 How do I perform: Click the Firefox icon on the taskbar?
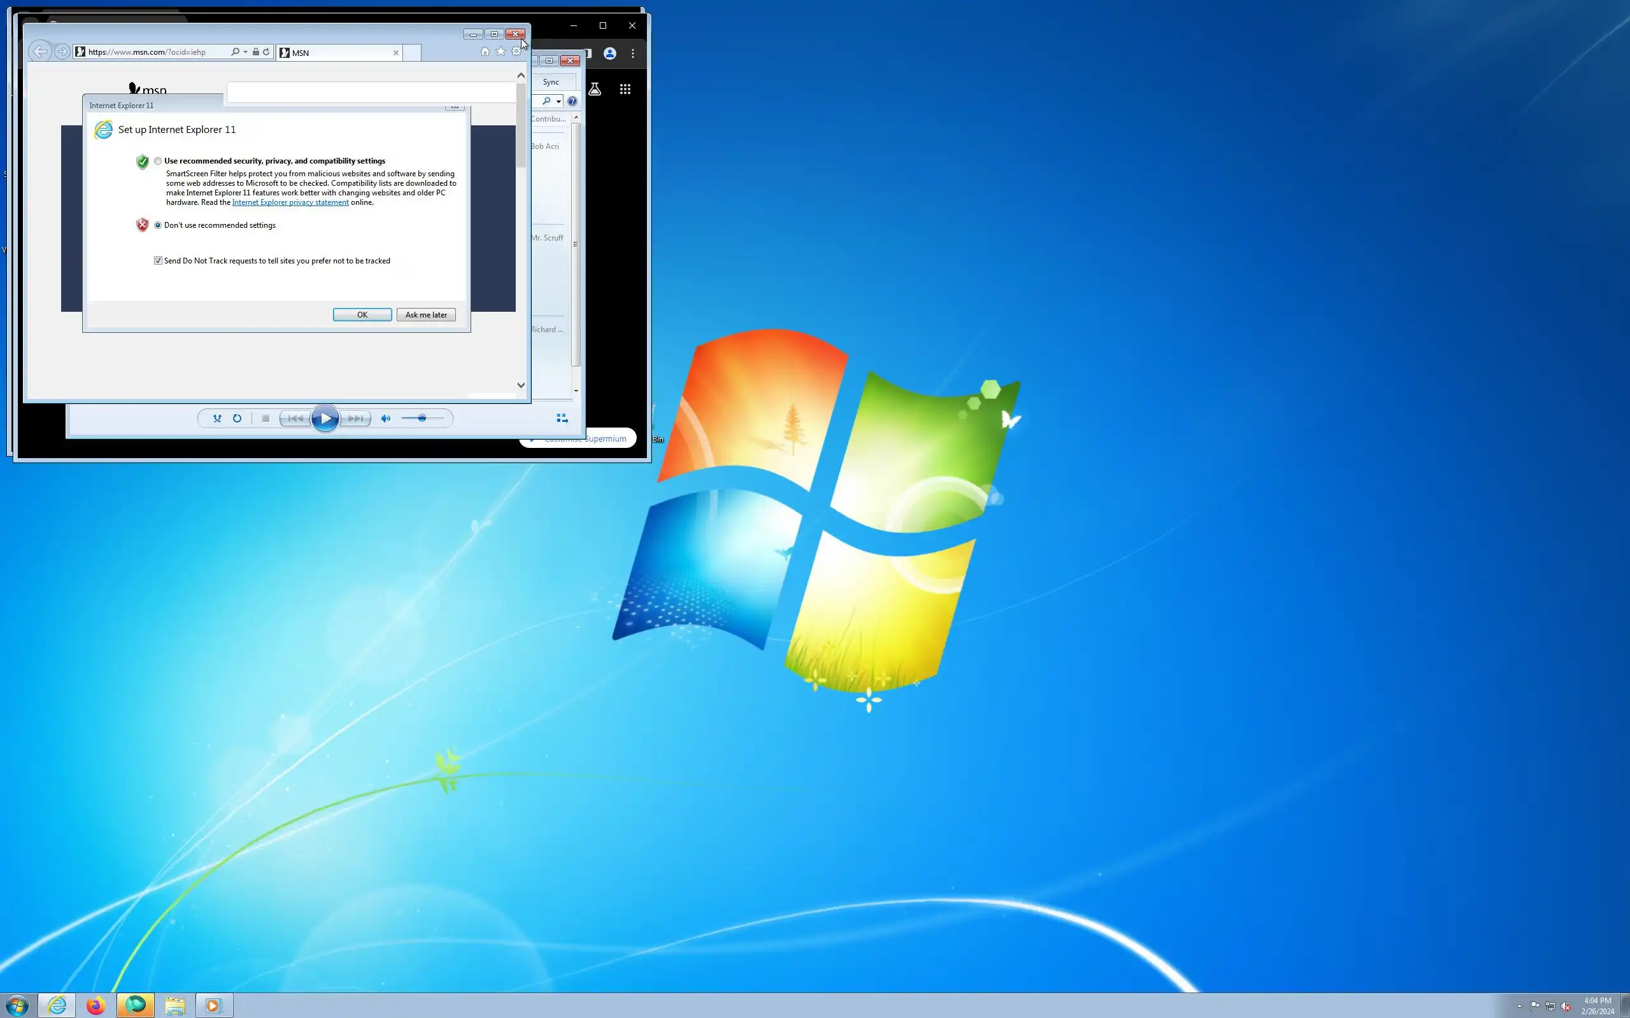[x=96, y=1005]
